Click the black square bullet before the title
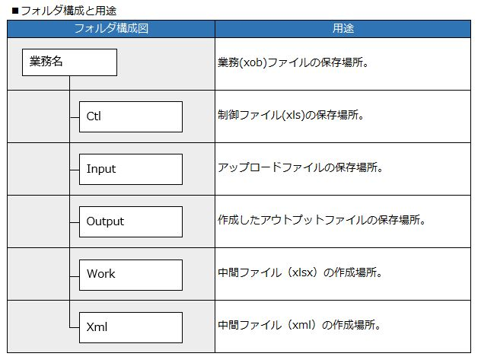Screen dimensions: 481x363 pos(15,11)
